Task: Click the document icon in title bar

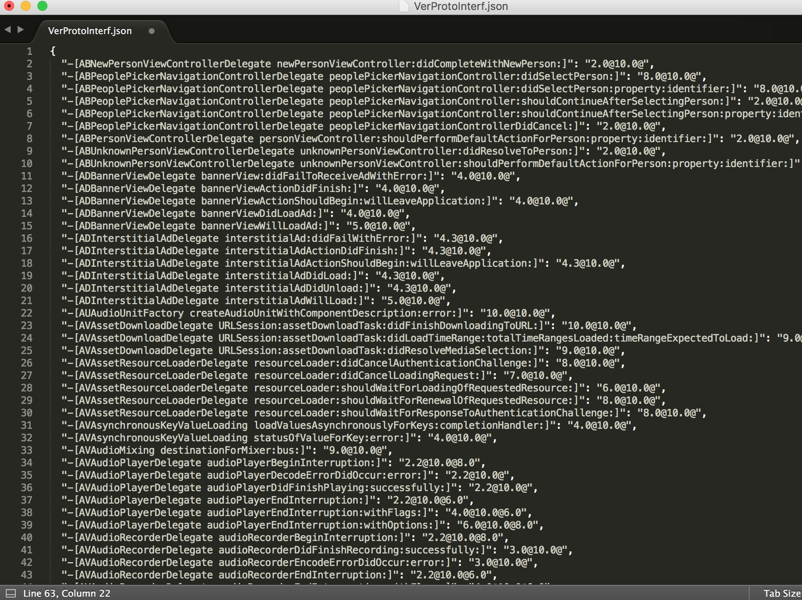Action: coord(403,6)
